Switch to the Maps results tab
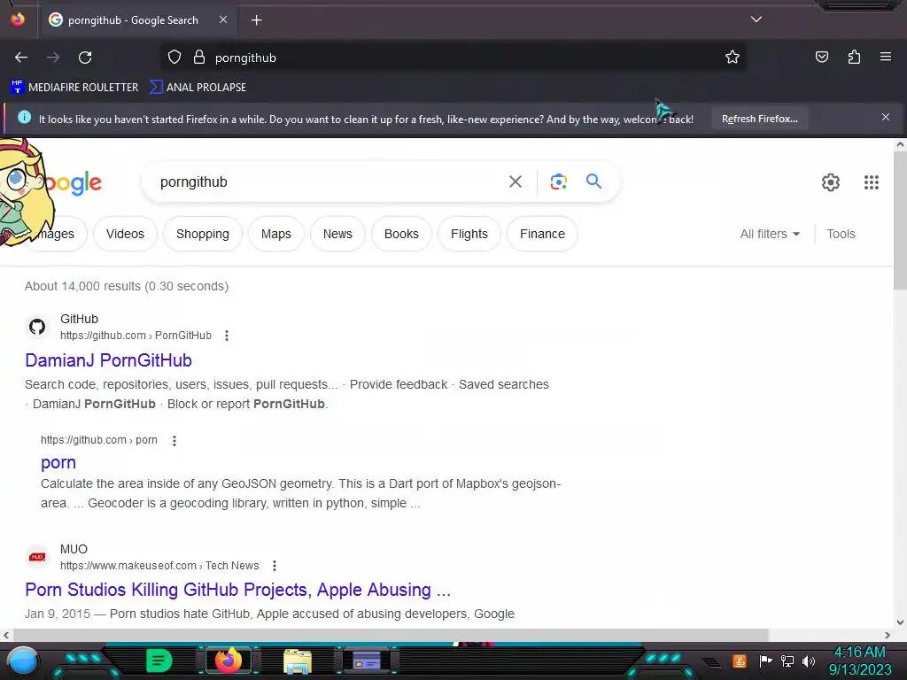This screenshot has width=907, height=680. click(276, 234)
